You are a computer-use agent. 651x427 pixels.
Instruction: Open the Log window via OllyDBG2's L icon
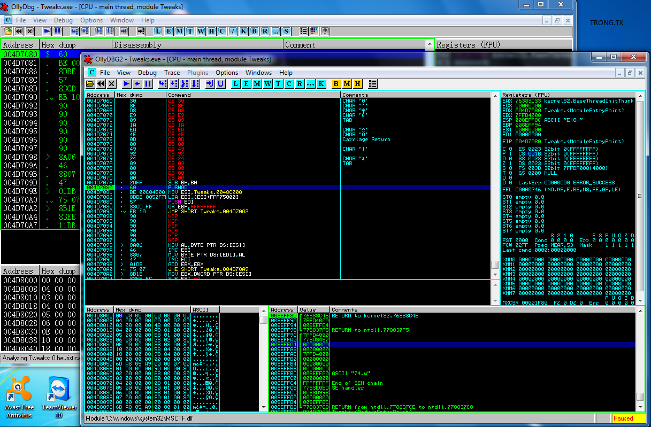click(x=235, y=84)
